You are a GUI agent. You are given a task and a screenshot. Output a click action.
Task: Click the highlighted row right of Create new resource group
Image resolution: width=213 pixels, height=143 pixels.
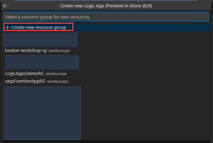[x=142, y=27]
